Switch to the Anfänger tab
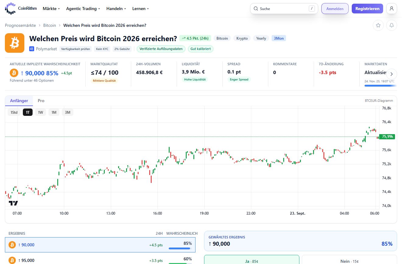 19,101
